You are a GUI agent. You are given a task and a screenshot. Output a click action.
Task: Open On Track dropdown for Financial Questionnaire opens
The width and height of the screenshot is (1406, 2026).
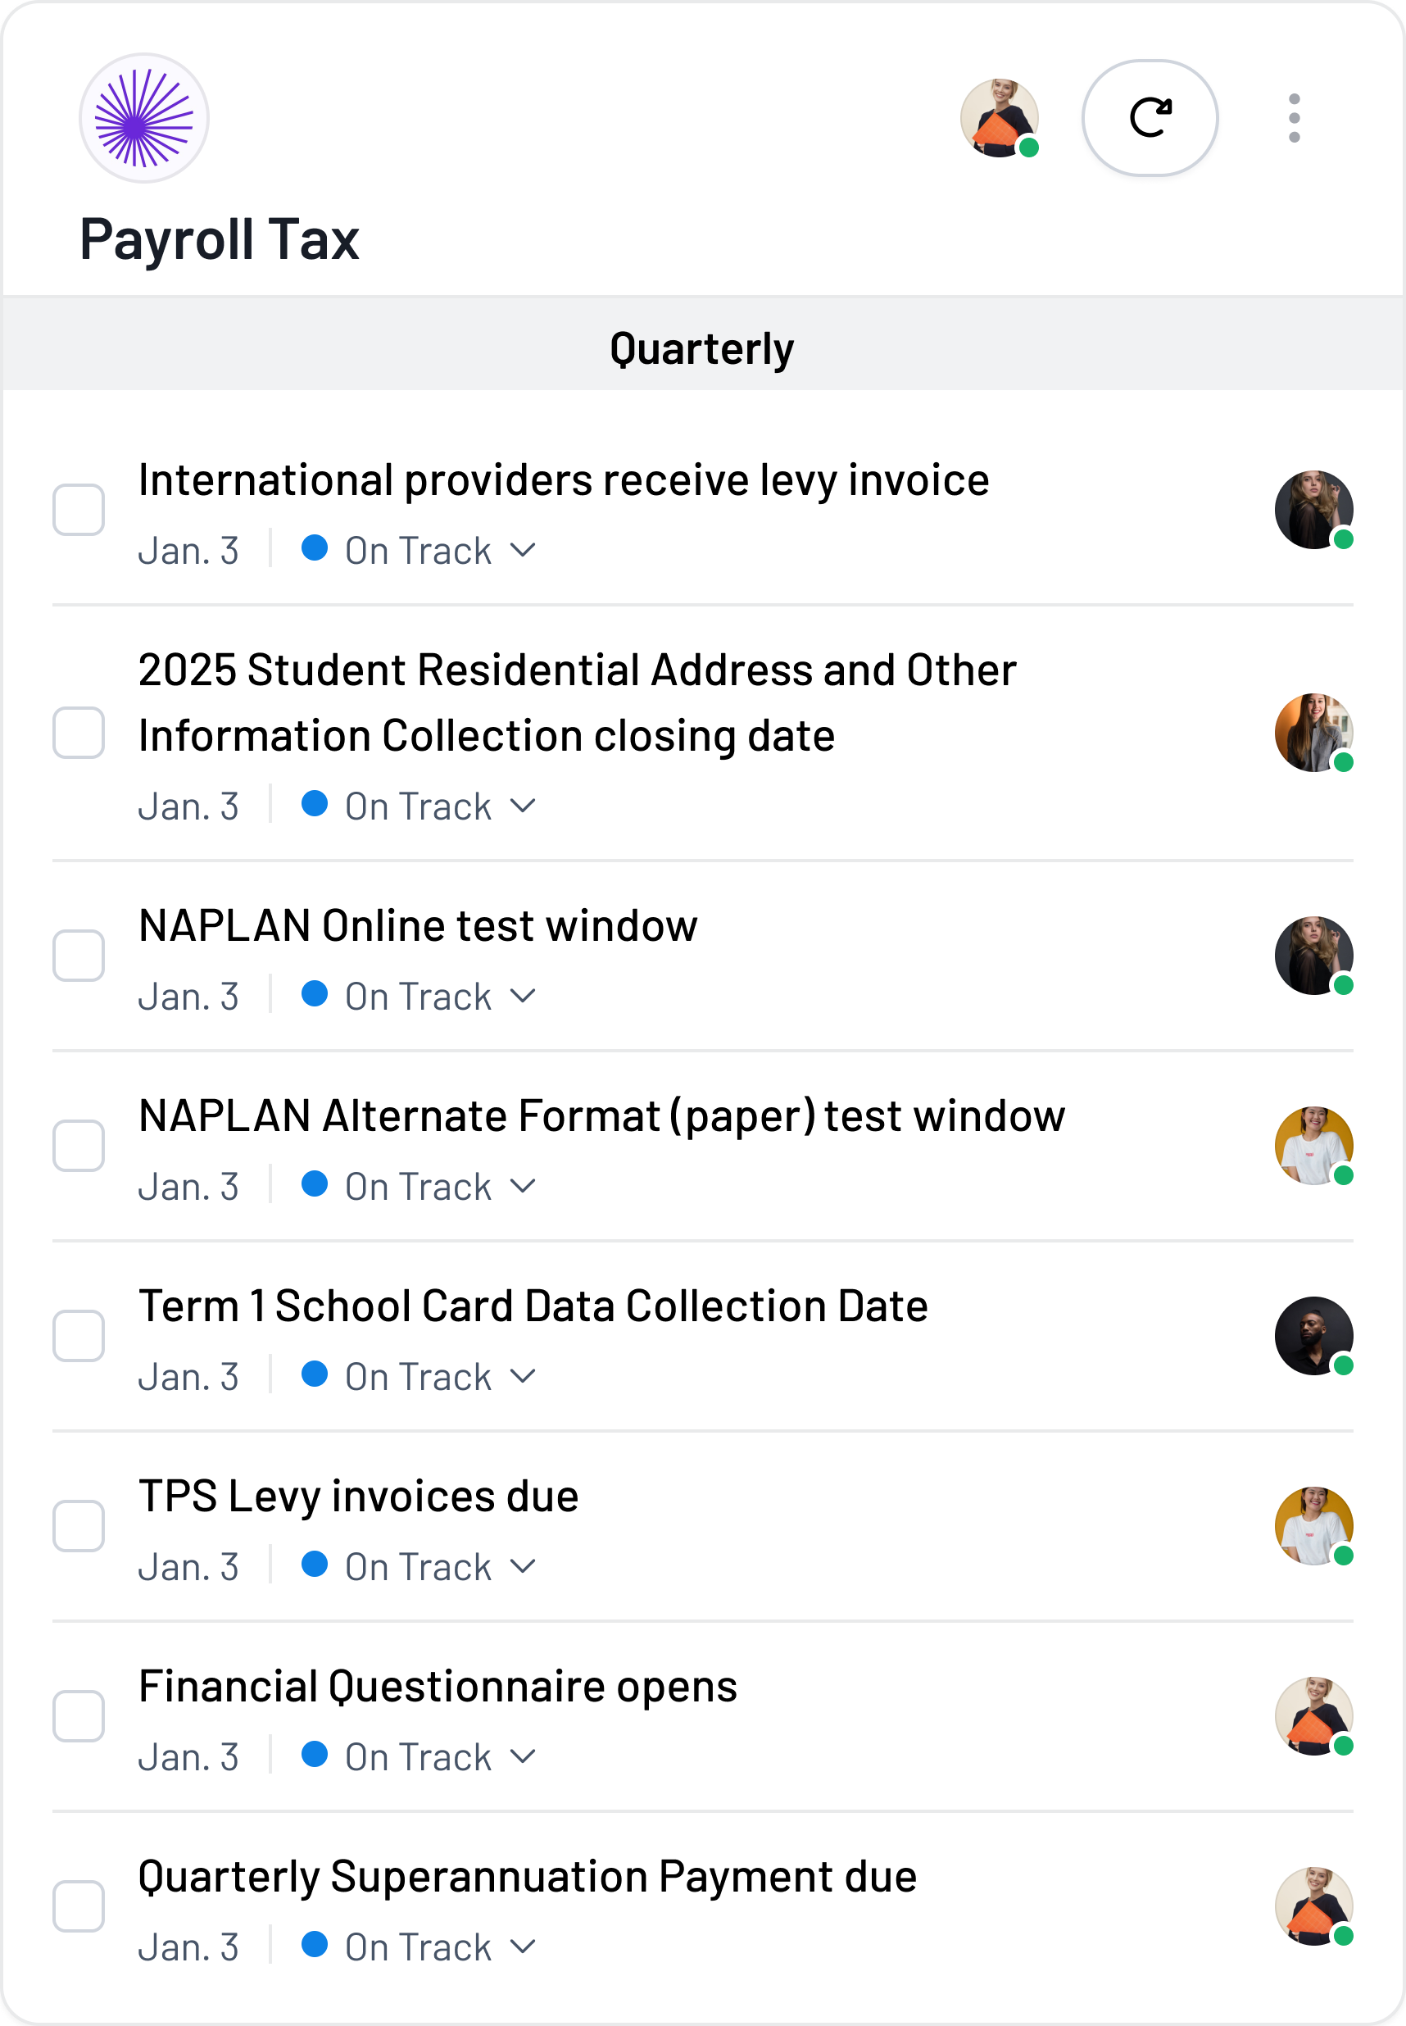point(420,1757)
